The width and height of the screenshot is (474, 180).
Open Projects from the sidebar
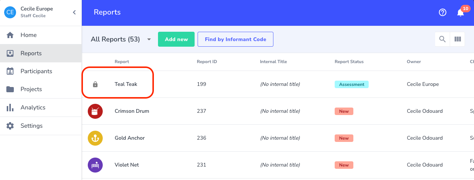[x=31, y=89]
